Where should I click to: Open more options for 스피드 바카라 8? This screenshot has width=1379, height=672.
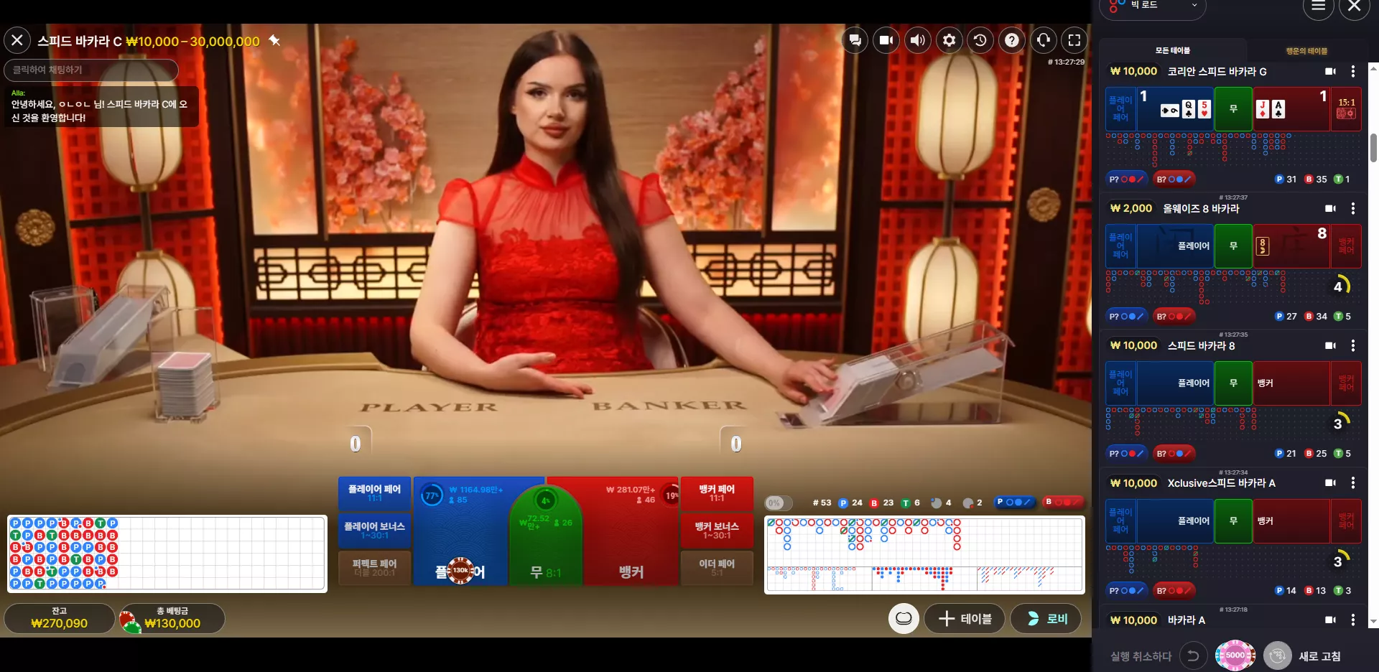click(1353, 345)
